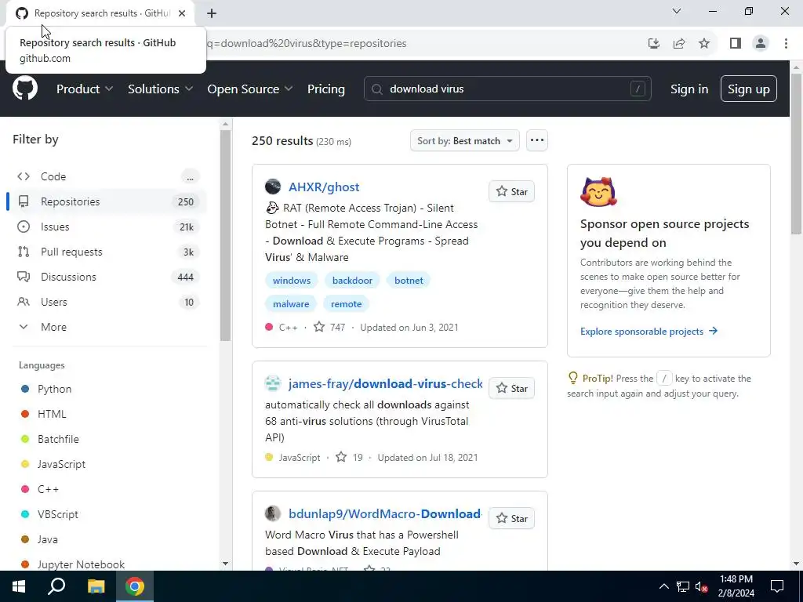803x602 pixels.
Task: Star the bdunlap9/WordMacro-Download repository
Action: click(x=511, y=518)
